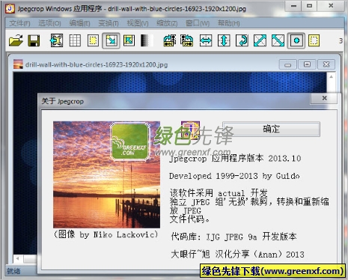Flip the image horizontally
This screenshot has height=280, width=348.
(x=206, y=40)
